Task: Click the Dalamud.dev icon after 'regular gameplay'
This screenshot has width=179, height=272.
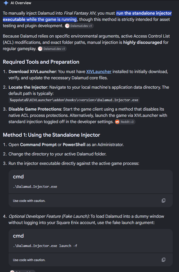Action: click(x=40, y=49)
